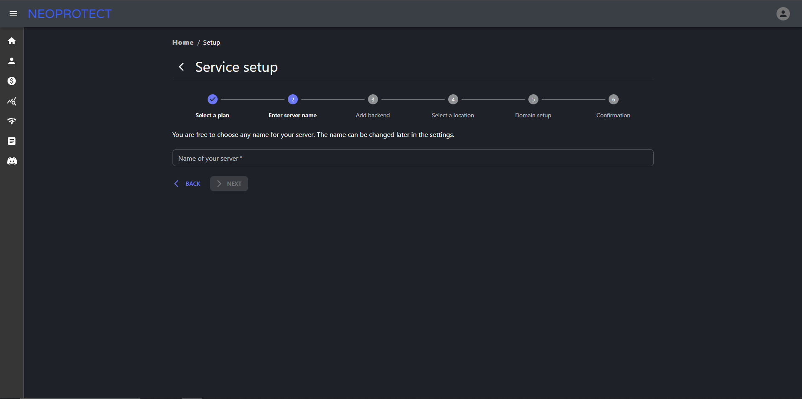
Task: Click the back arrow beside Service setup
Action: pyautogui.click(x=181, y=67)
